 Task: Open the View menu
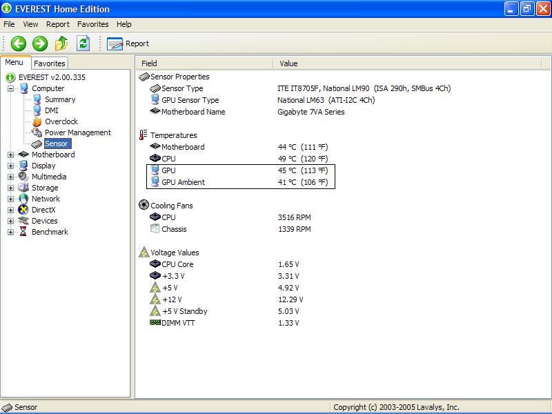pos(30,24)
